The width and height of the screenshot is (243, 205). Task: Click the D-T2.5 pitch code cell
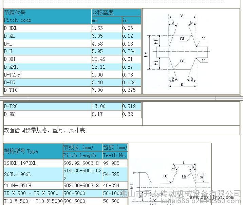click(48, 75)
